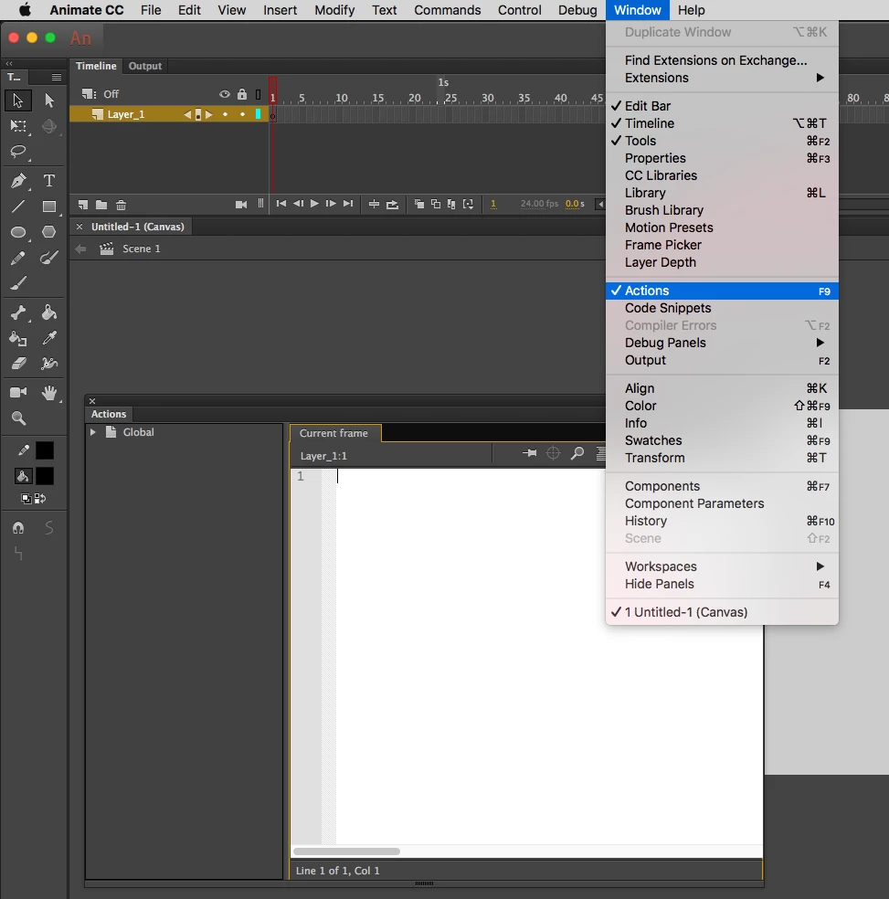Select the Lasso tool
Viewport: 889px width, 899px height.
17,152
